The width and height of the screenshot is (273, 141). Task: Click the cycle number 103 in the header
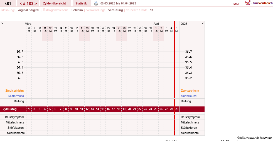click(30, 4)
